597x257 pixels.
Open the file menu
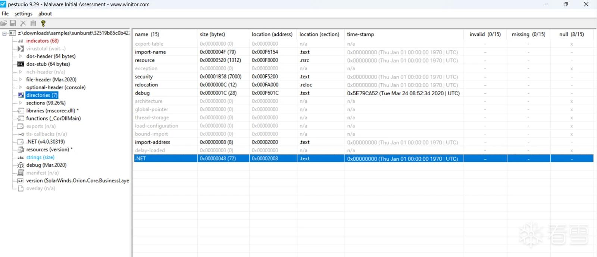5,14
